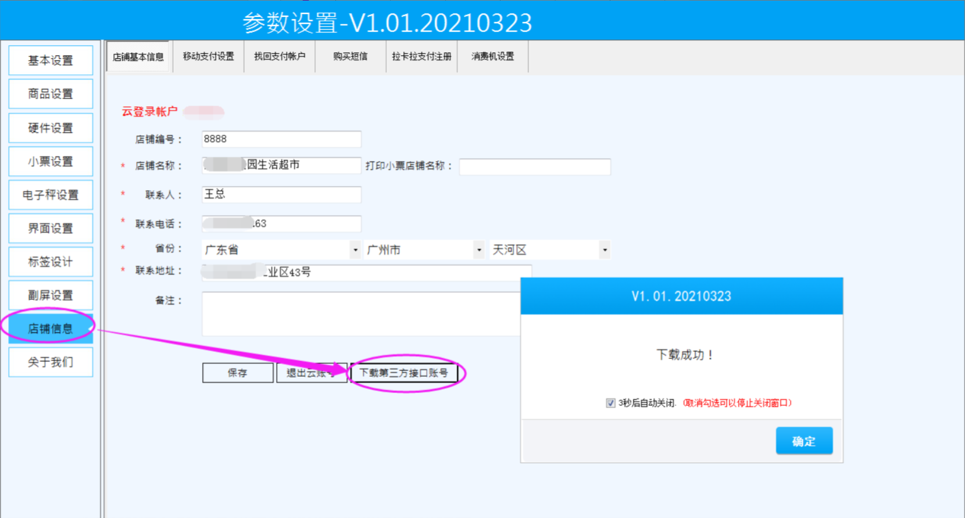The height and width of the screenshot is (518, 965).
Task: Select 标签设计 sidebar item
Action: tap(51, 262)
